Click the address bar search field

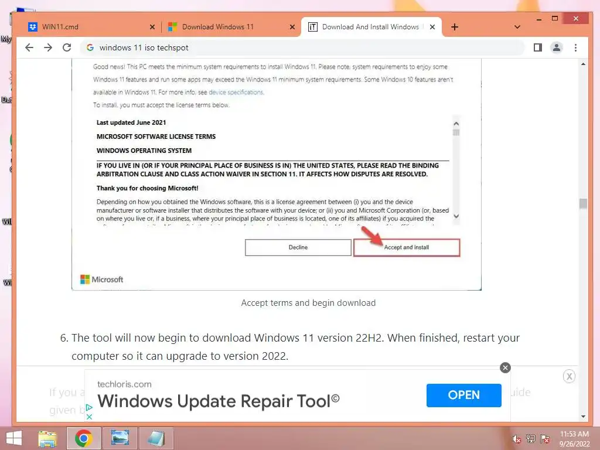click(302, 47)
